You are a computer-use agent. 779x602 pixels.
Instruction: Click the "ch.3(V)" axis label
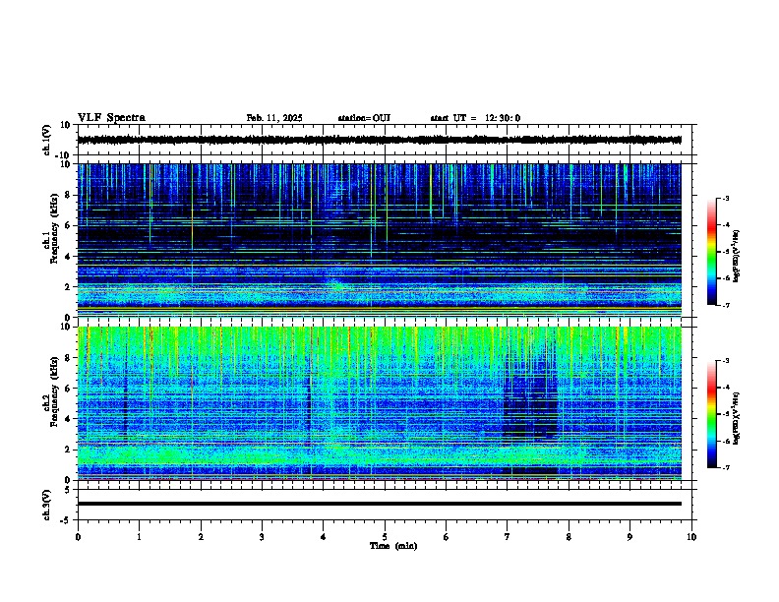pyautogui.click(x=47, y=505)
